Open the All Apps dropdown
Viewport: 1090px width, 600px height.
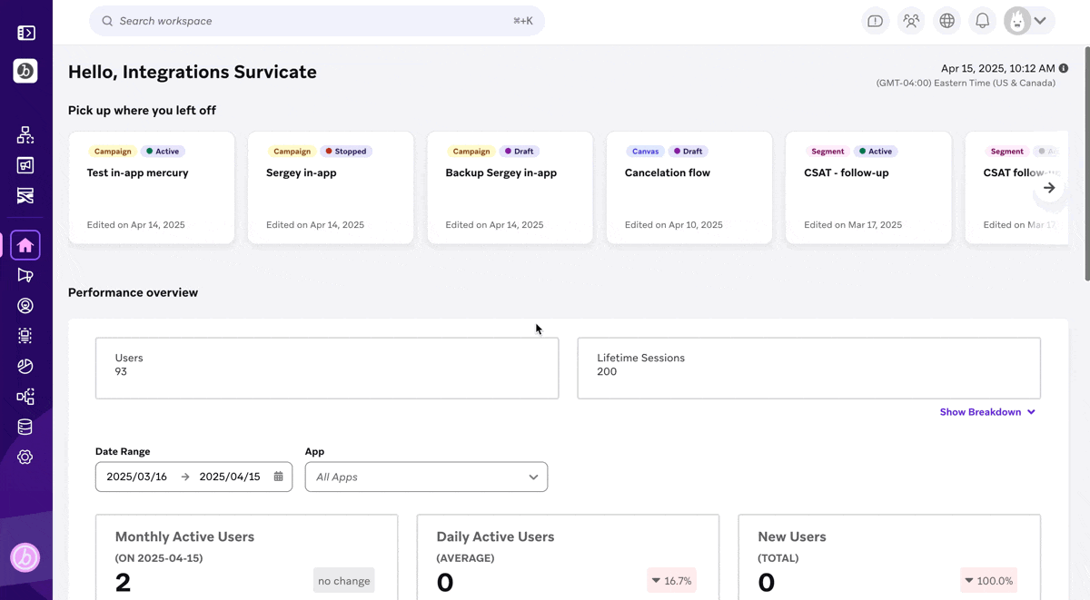[426, 477]
